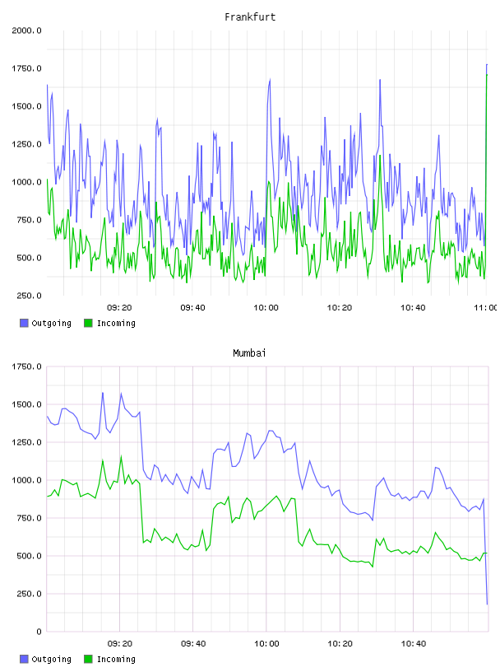Click the 250.0 y-axis label in Mumbai chart

click(29, 594)
